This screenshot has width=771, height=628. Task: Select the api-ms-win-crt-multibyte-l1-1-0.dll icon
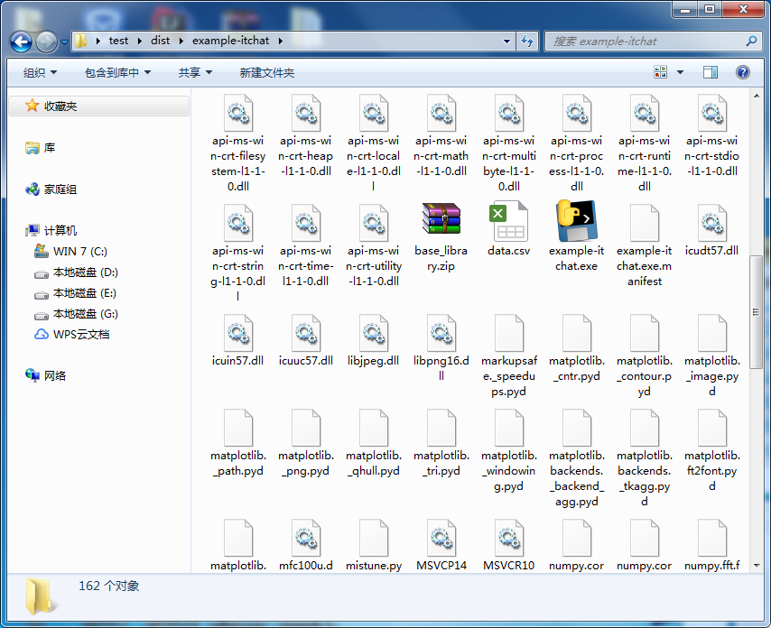[x=509, y=113]
